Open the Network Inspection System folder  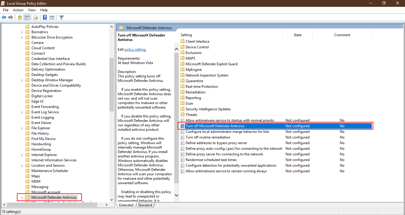click(x=207, y=75)
